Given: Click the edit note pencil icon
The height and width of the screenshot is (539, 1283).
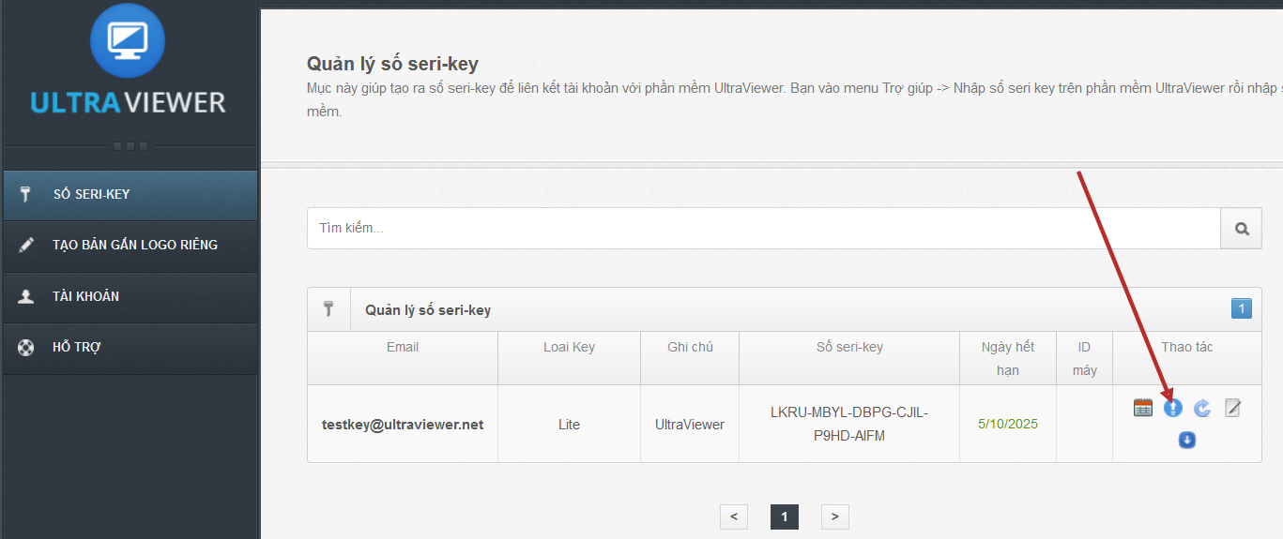Looking at the screenshot, I should pyautogui.click(x=1232, y=408).
